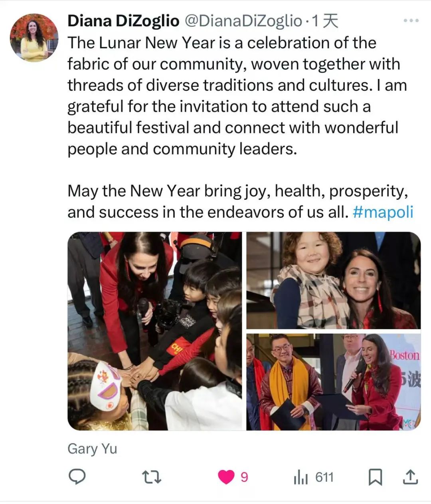View analytics via the bar chart icon
The height and width of the screenshot is (504, 431).
tap(301, 477)
